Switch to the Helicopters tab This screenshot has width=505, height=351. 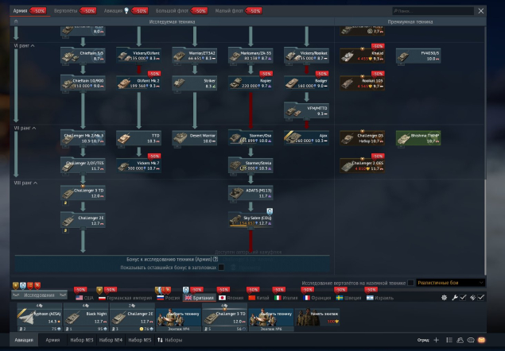65,11
